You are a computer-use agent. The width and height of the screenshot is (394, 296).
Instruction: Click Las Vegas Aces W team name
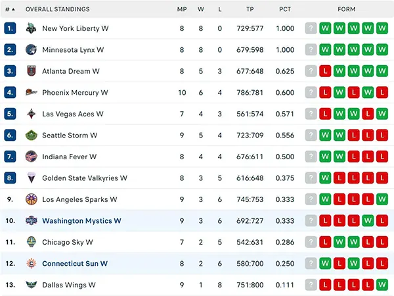(x=73, y=114)
